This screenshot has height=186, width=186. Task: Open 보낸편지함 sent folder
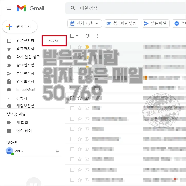click(x=25, y=73)
